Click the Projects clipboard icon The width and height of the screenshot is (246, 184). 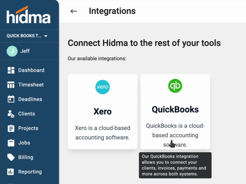point(11,128)
